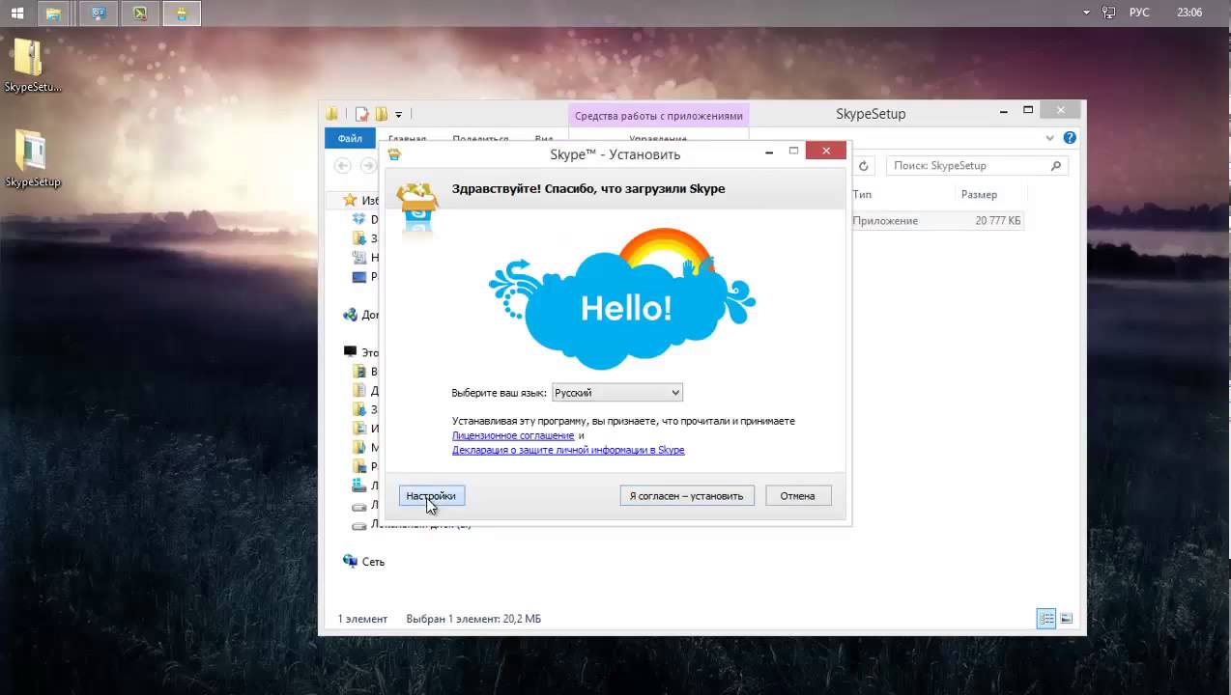The width and height of the screenshot is (1231, 695).
Task: Select the 20 777 КБ size cell
Action: pos(998,221)
